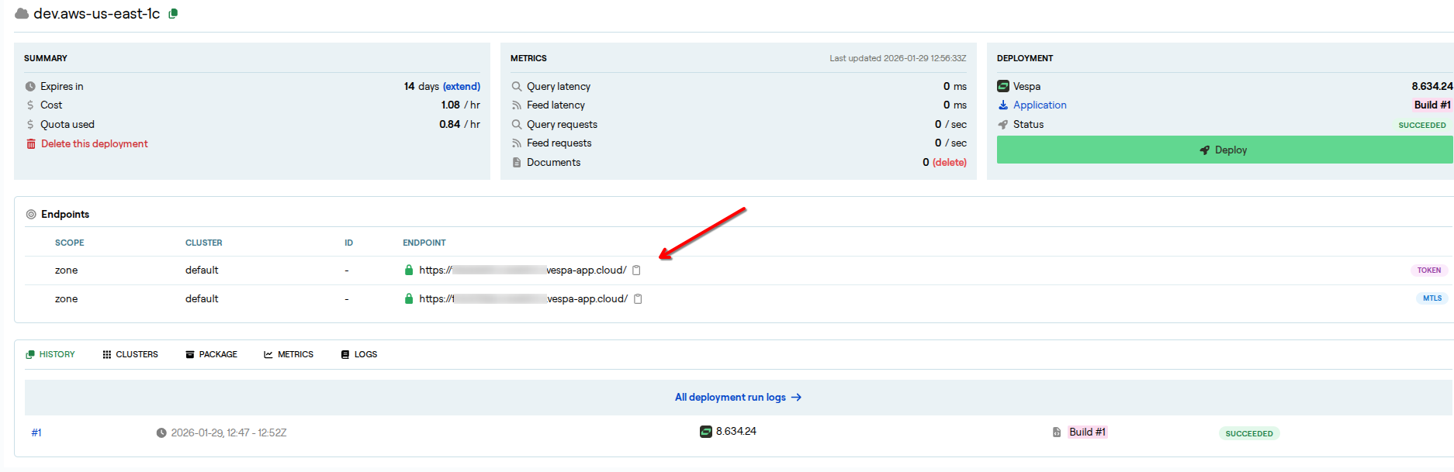Image resolution: width=1454 pixels, height=472 pixels.
Task: Switch to the Clusters tab
Action: [130, 355]
